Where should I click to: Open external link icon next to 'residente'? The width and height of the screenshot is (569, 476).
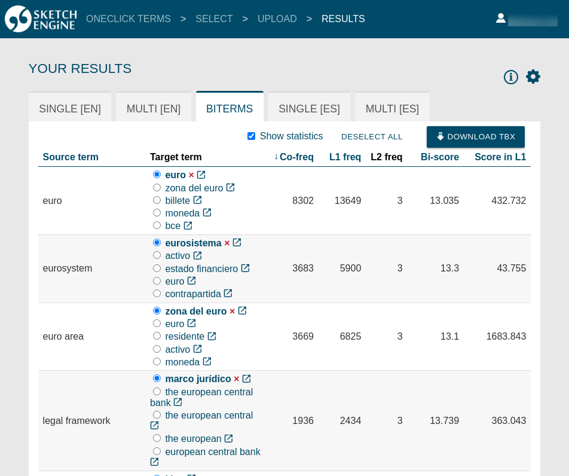[x=212, y=336]
